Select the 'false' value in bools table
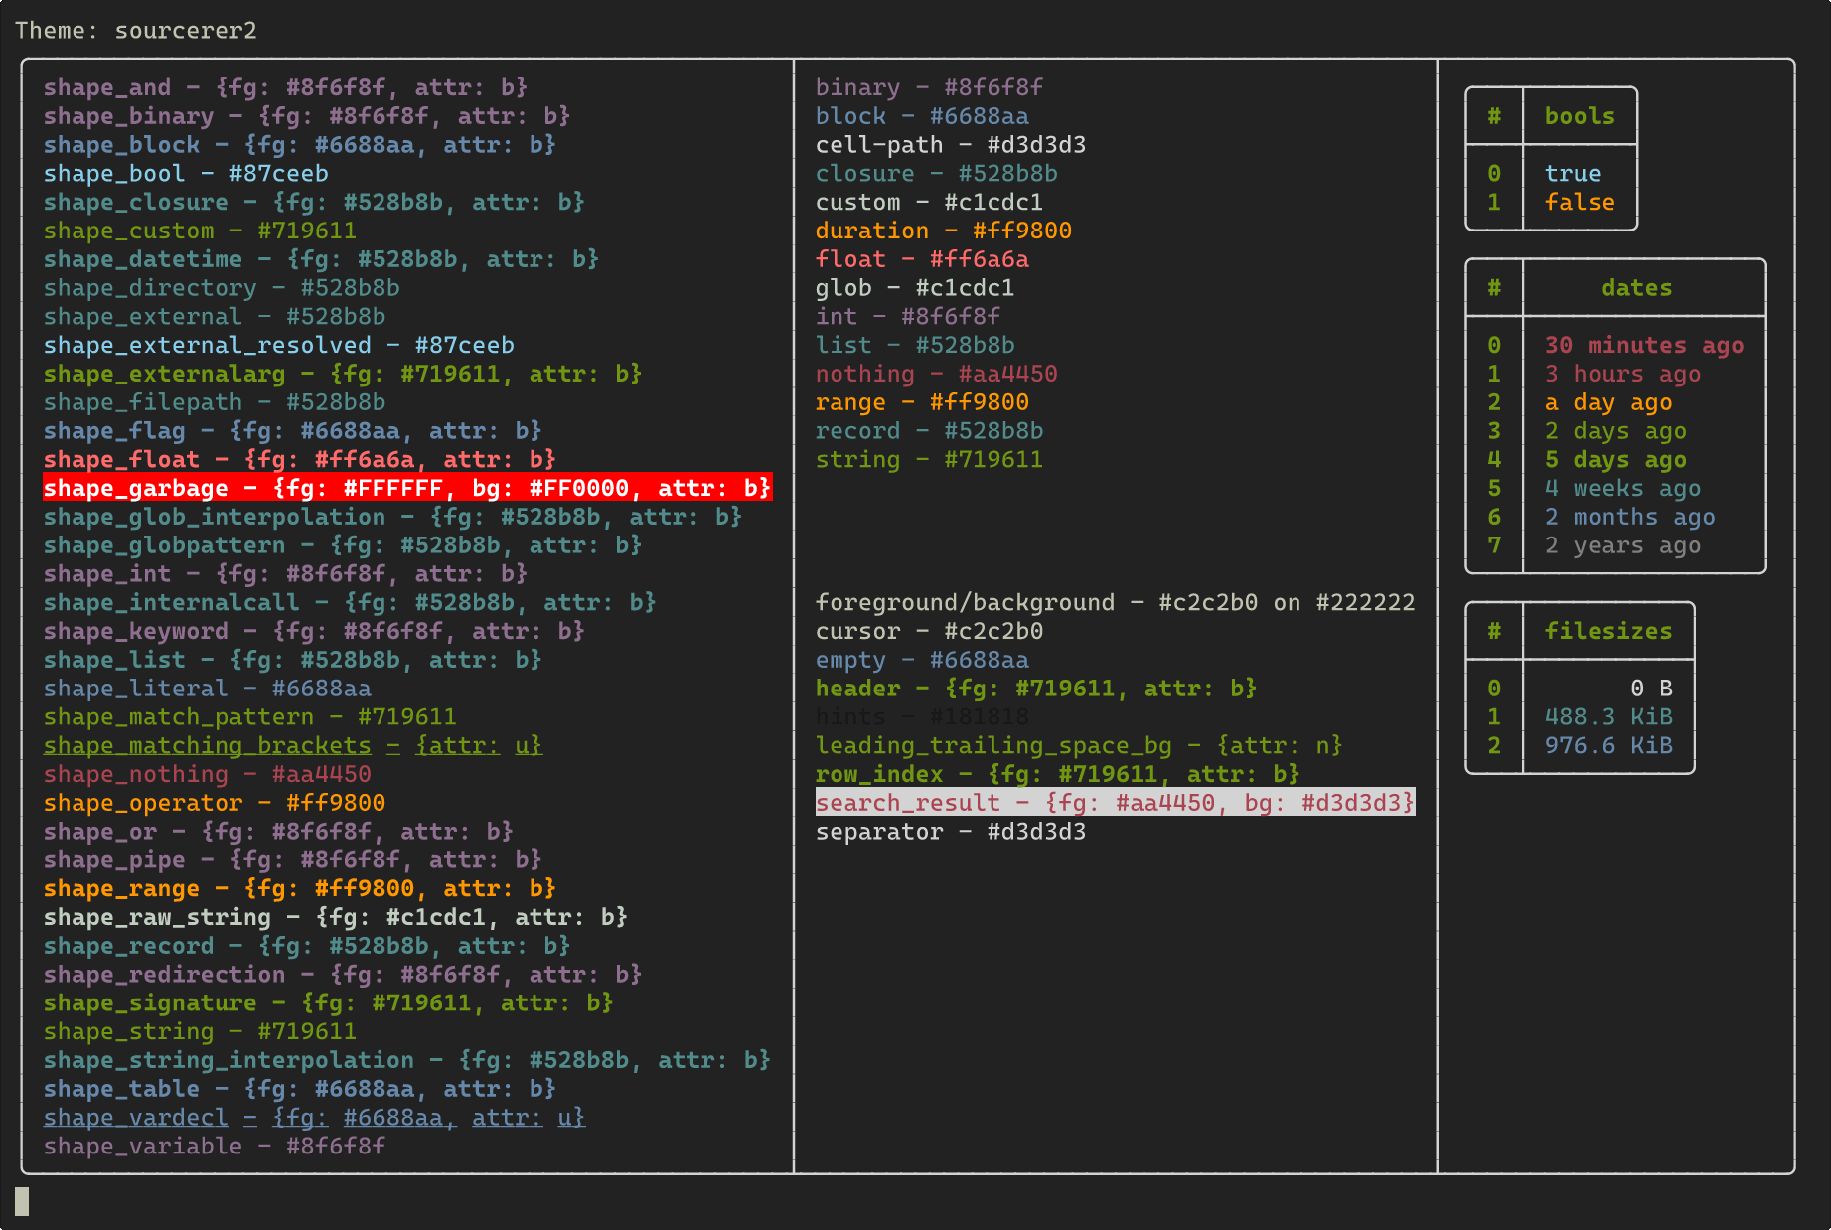This screenshot has width=1831, height=1230. [x=1580, y=203]
